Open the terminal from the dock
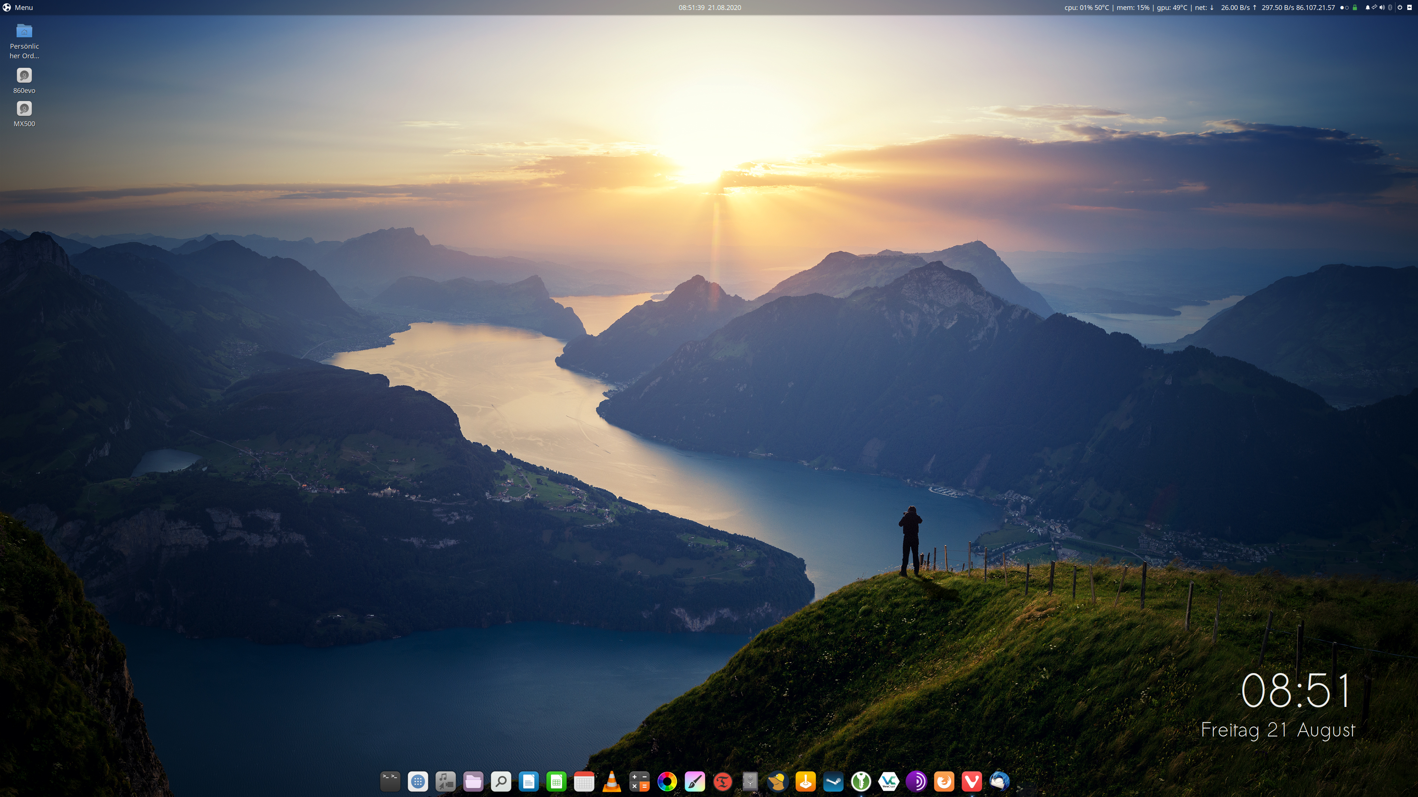 (x=390, y=781)
